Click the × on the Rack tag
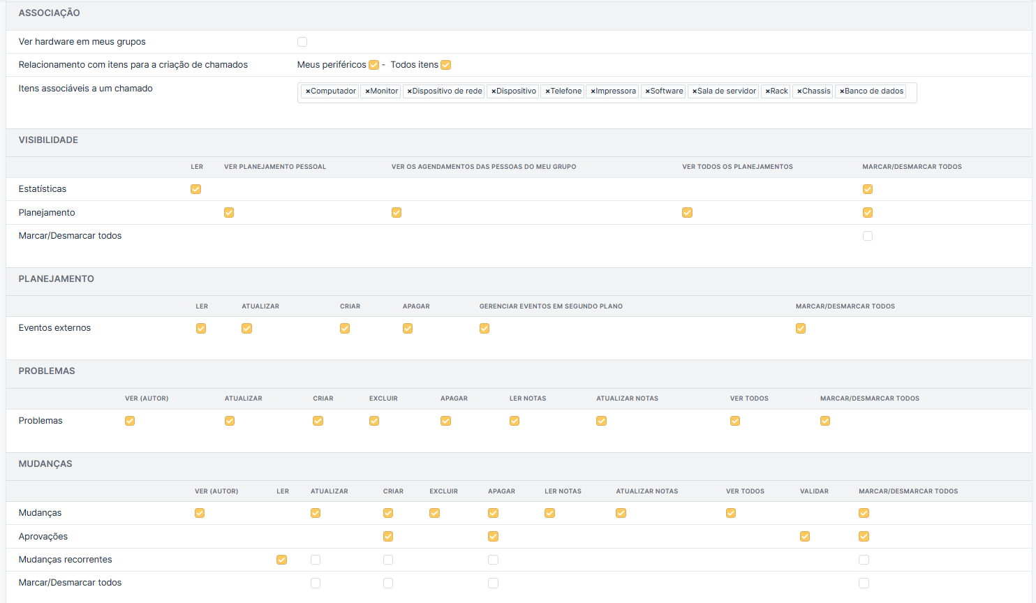The width and height of the screenshot is (1036, 603). [x=768, y=91]
